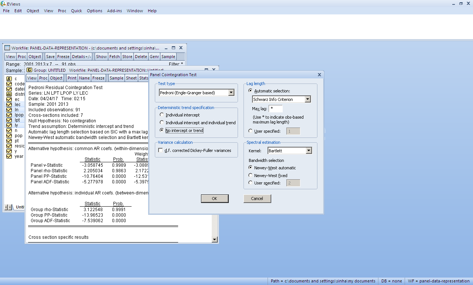Open the Test type dropdown
Viewport: 473px width, 285px height.
pyautogui.click(x=231, y=93)
